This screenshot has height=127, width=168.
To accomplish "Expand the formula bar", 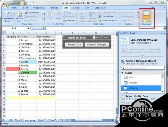I will (165, 28).
